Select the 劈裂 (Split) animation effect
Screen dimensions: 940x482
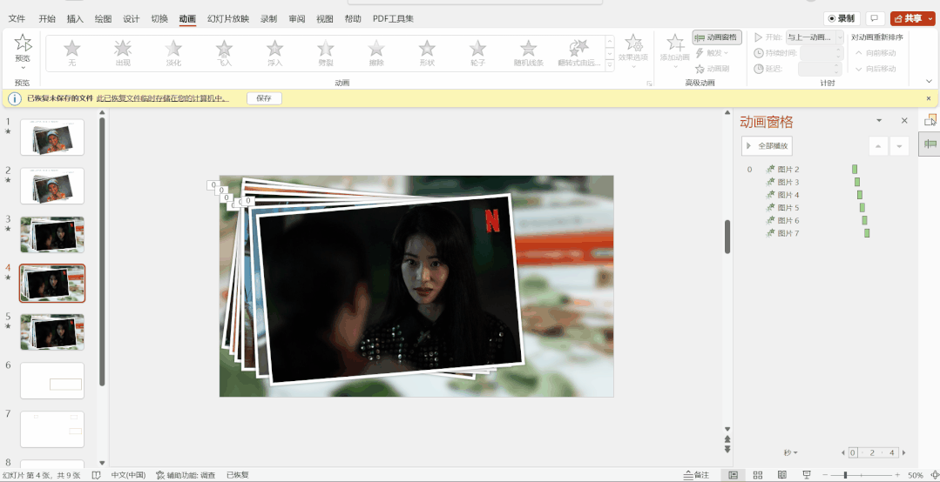(326, 53)
